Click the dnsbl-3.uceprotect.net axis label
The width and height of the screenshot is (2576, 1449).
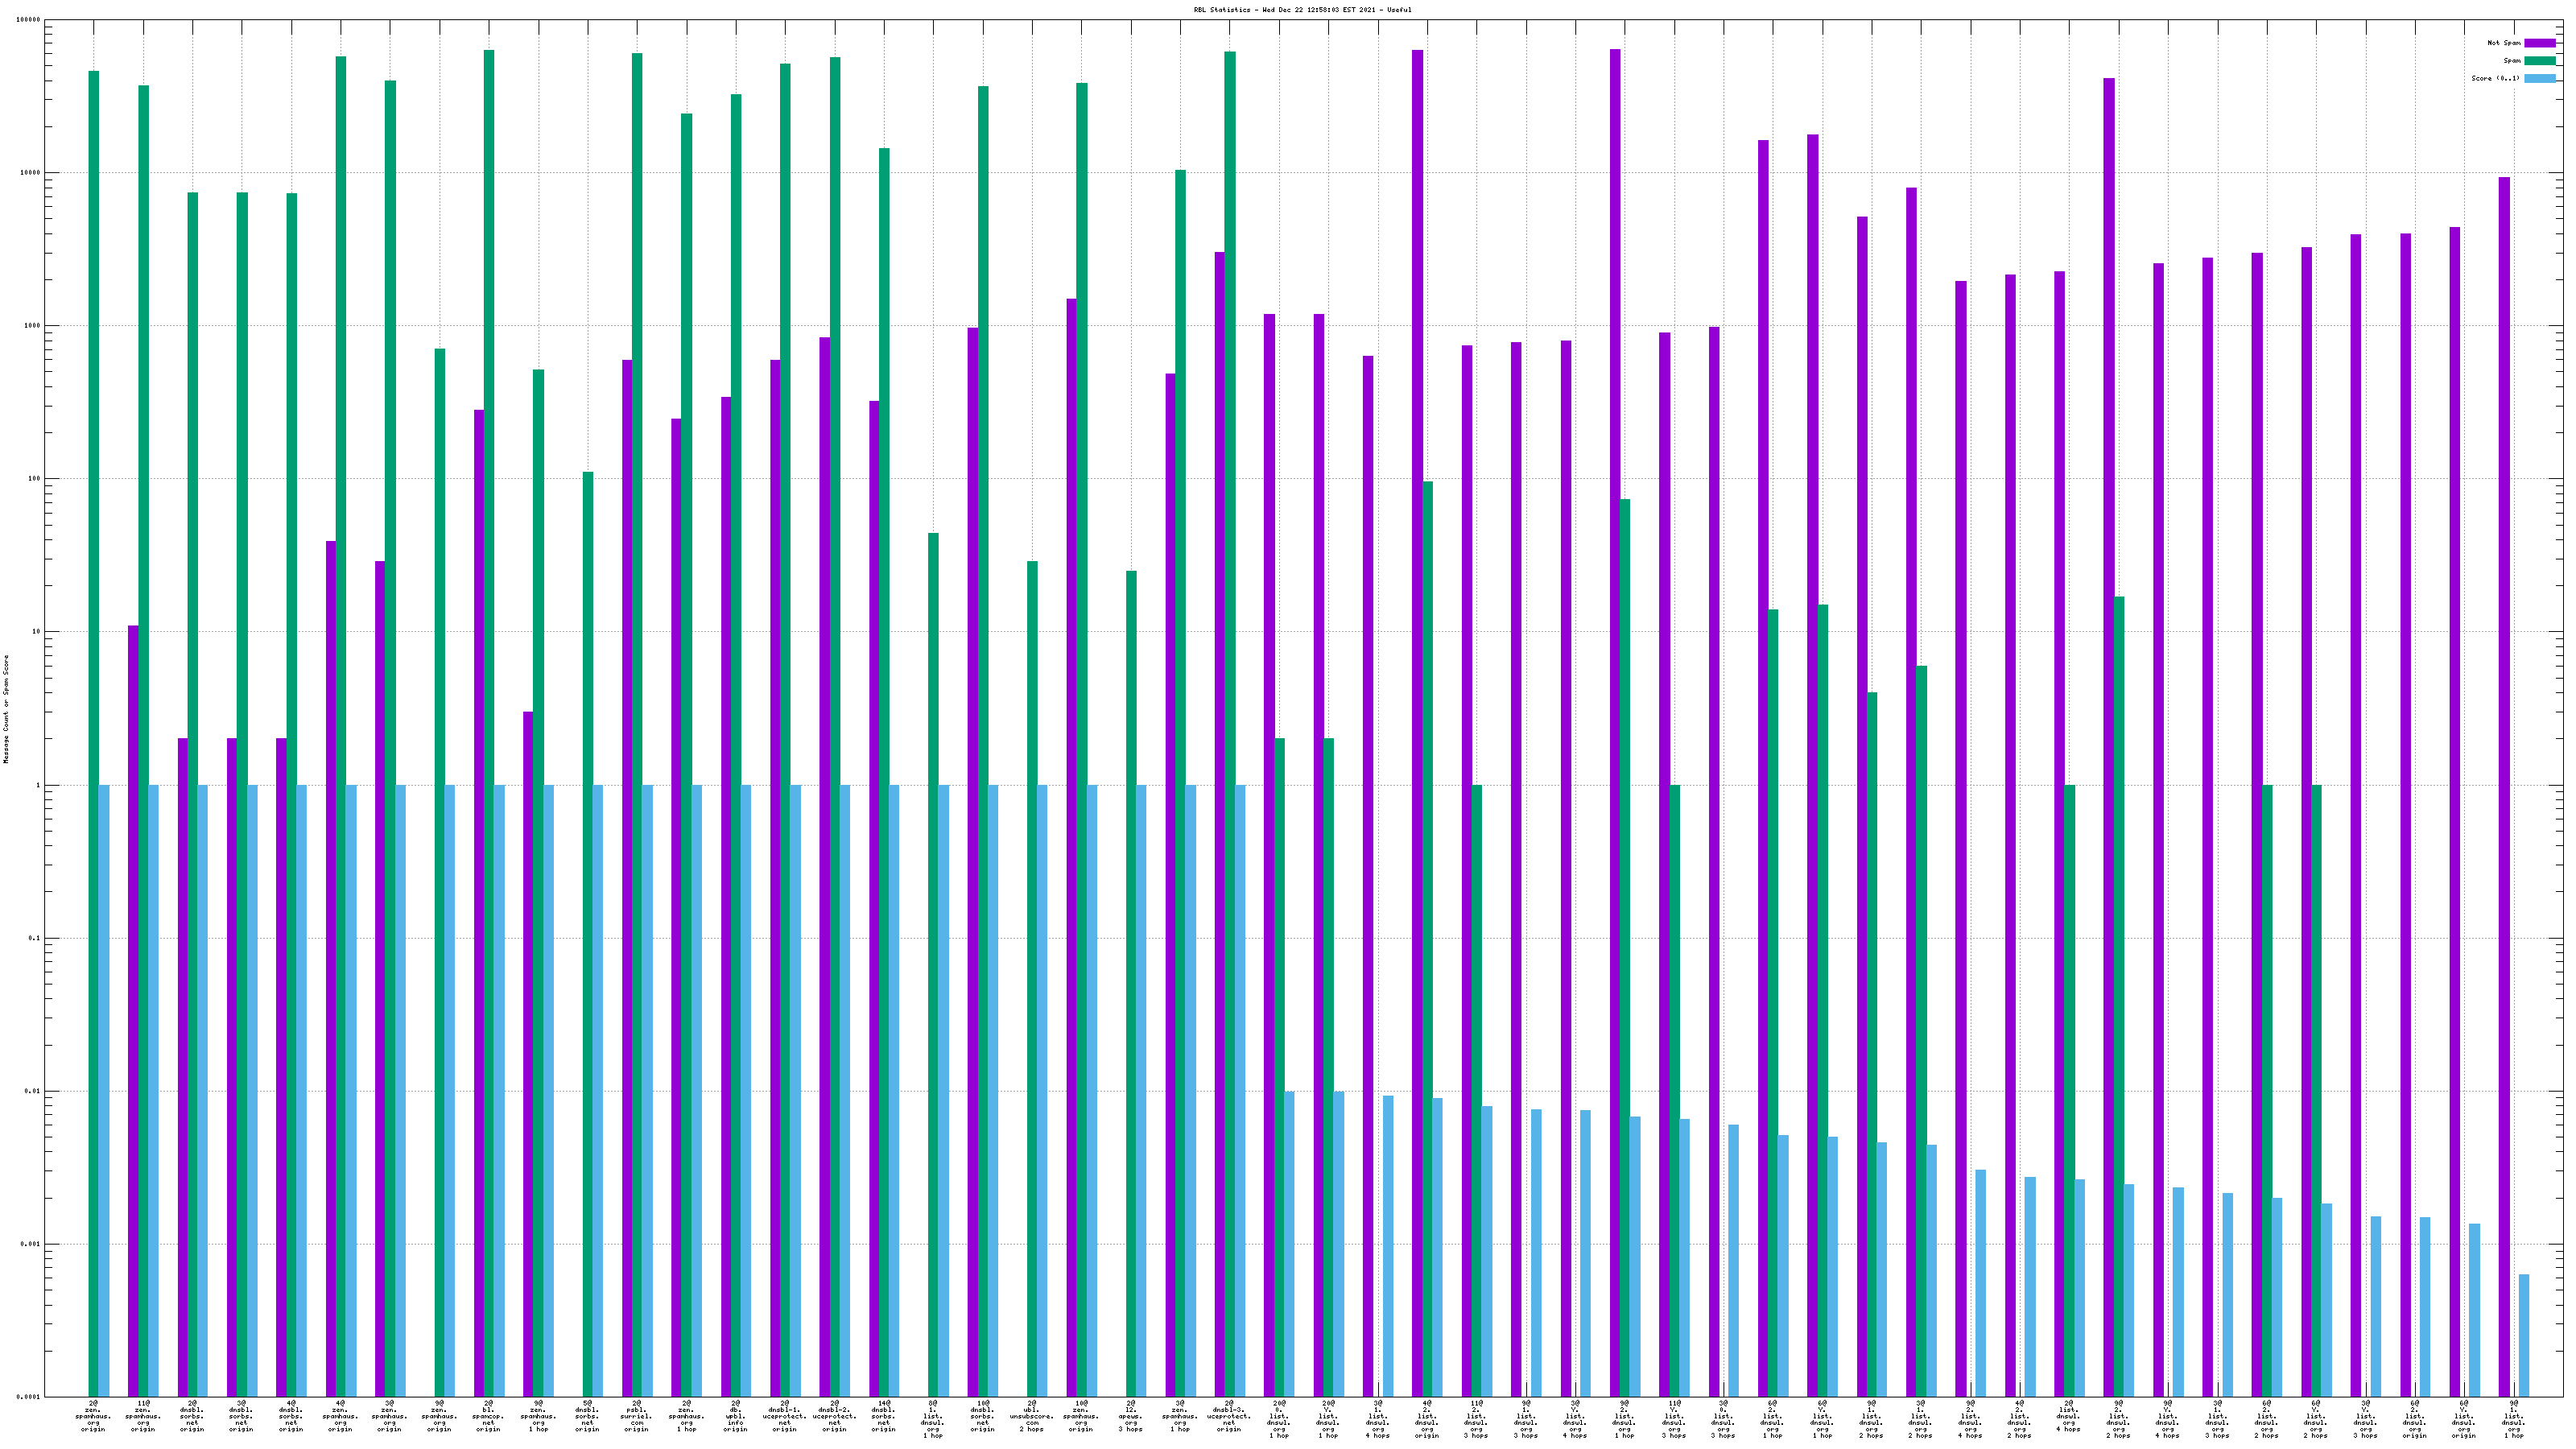click(1229, 1416)
